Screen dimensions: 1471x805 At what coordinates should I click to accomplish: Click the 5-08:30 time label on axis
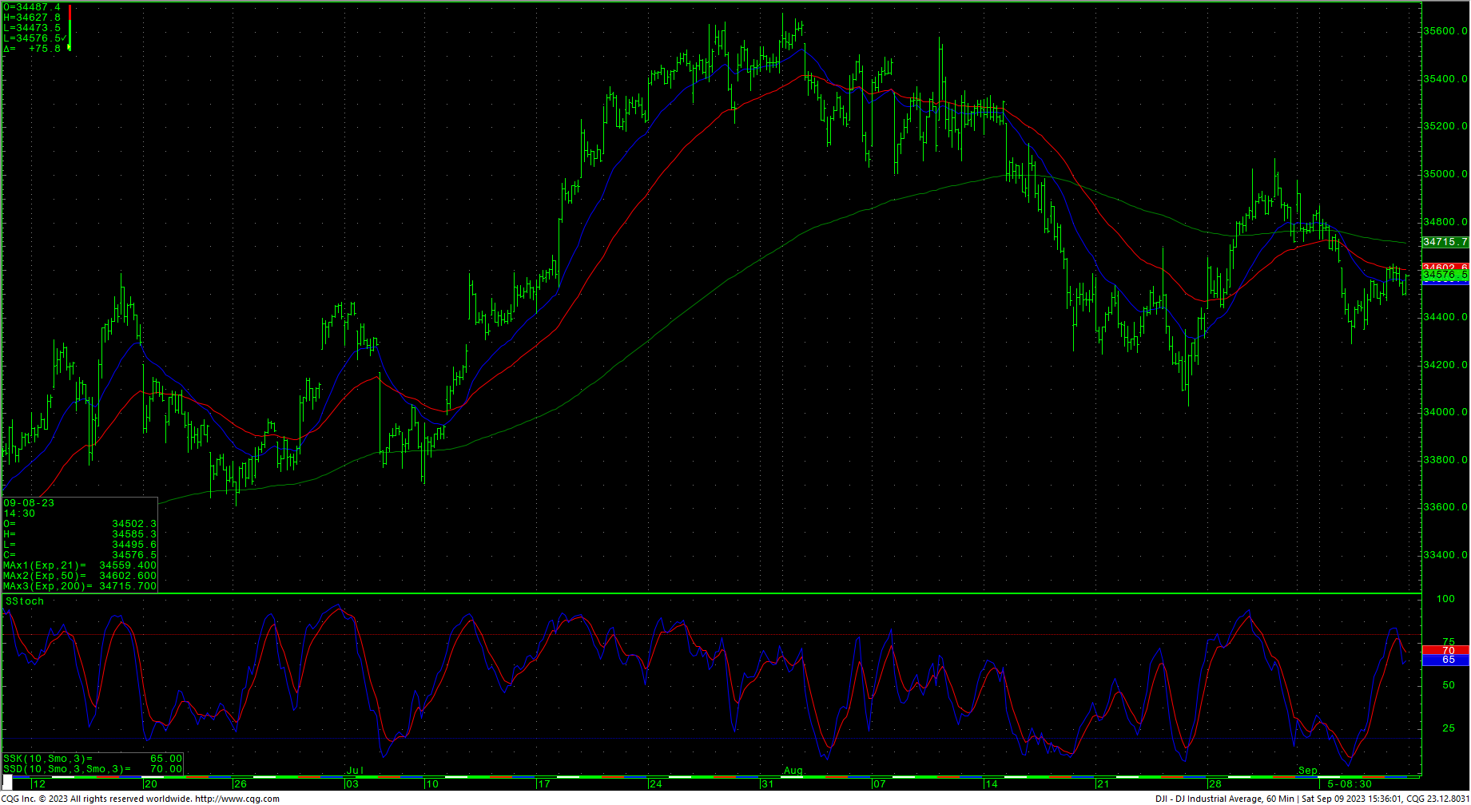[x=1350, y=784]
